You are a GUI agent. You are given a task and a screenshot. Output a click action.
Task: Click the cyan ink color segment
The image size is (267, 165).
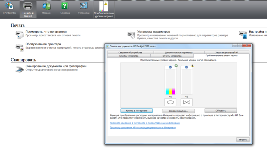tap(167, 91)
